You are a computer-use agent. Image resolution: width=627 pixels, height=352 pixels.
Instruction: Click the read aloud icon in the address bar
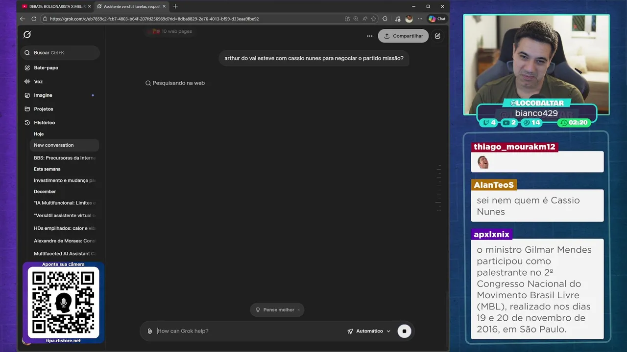(x=365, y=19)
